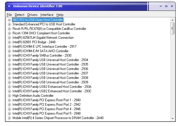Expand ICH9M-E/M SATA AHCI Controller node
The image size is (181, 126).
tap(9, 51)
